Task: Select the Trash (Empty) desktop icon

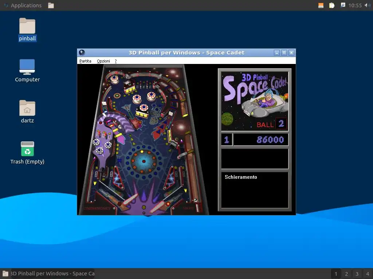Action: (x=27, y=153)
